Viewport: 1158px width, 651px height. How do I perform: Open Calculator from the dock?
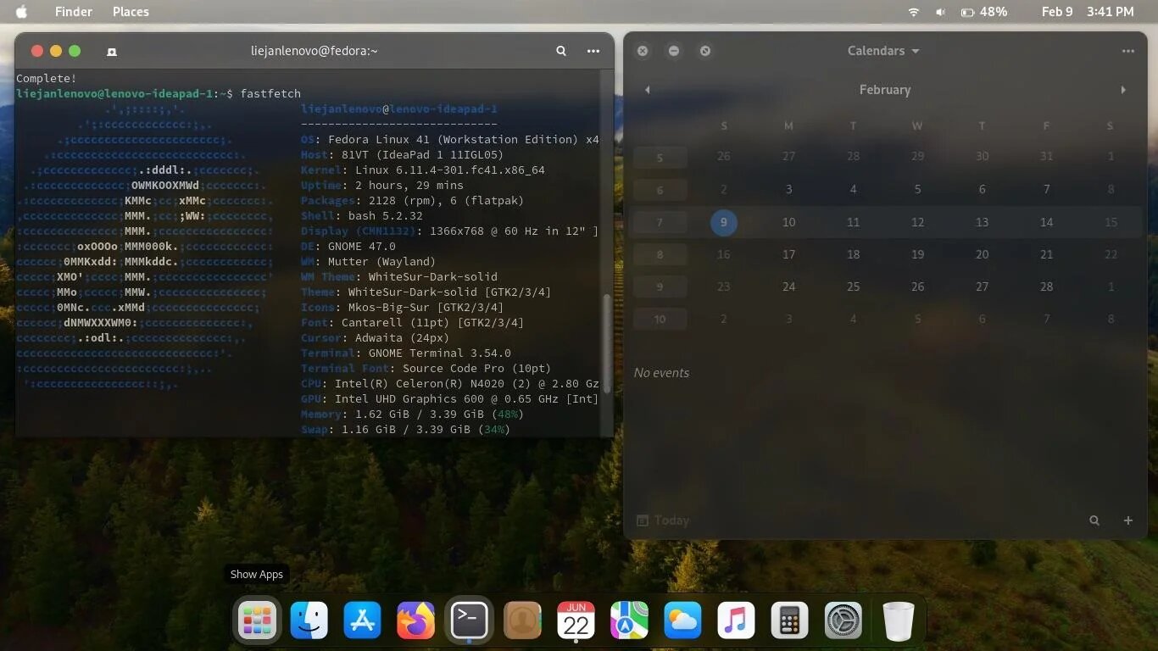tap(790, 620)
